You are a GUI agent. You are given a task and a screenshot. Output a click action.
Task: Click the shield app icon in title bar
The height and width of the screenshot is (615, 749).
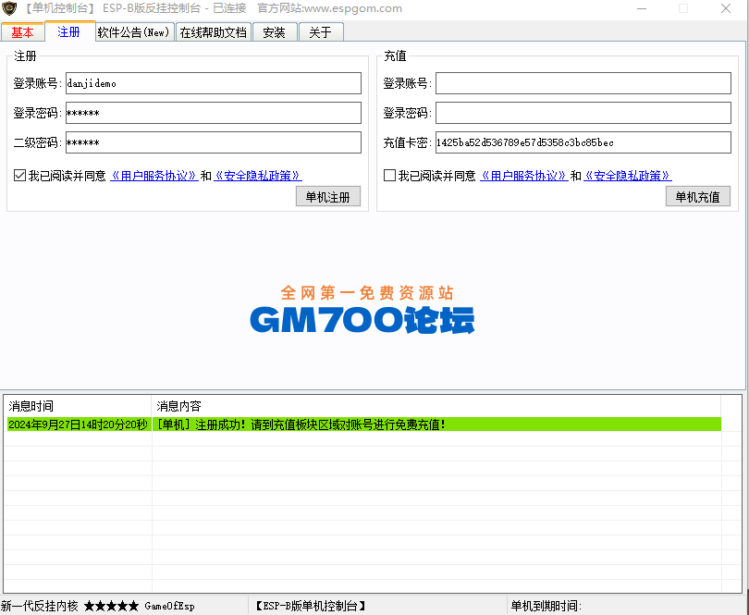click(10, 9)
